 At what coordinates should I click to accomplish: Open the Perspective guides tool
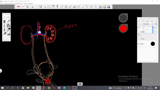pyautogui.click(x=74, y=7)
